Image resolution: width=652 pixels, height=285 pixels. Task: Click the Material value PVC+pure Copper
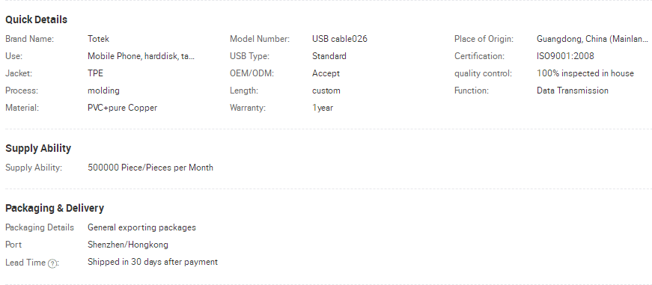(122, 108)
